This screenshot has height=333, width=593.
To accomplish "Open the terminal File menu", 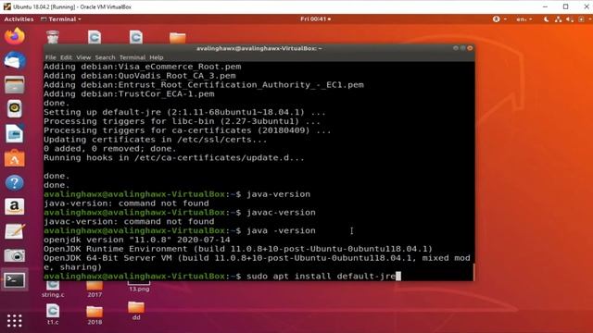I will 51,57.
